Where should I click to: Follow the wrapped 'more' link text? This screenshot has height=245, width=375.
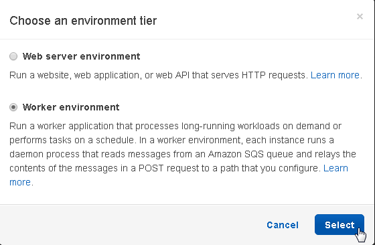pyautogui.click(x=20, y=182)
